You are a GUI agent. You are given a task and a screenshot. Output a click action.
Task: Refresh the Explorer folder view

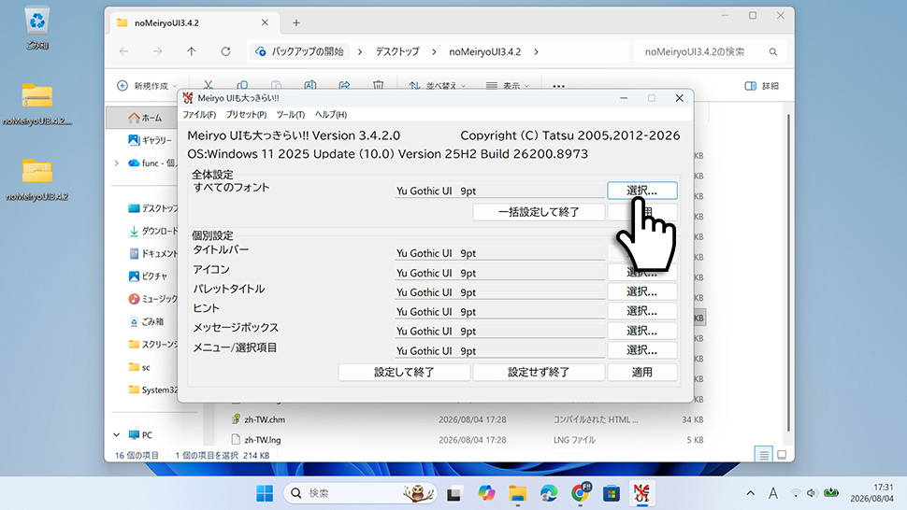[x=225, y=51]
